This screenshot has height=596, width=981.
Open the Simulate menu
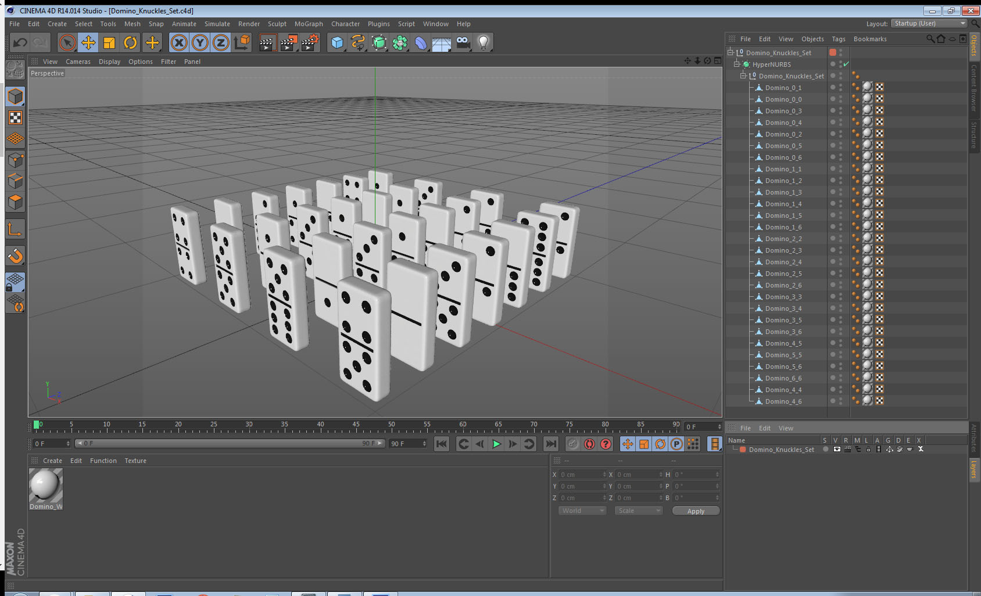point(217,24)
